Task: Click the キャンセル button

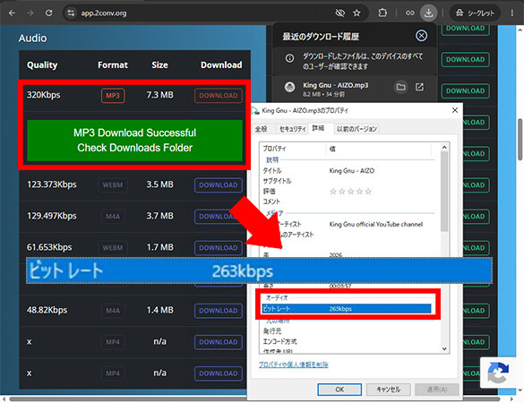Action: click(x=389, y=390)
